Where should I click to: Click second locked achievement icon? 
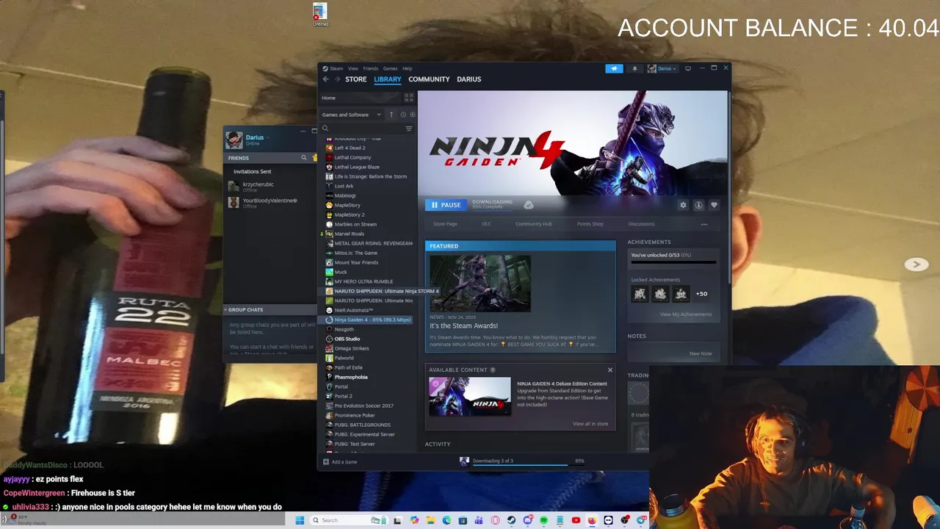pos(661,294)
